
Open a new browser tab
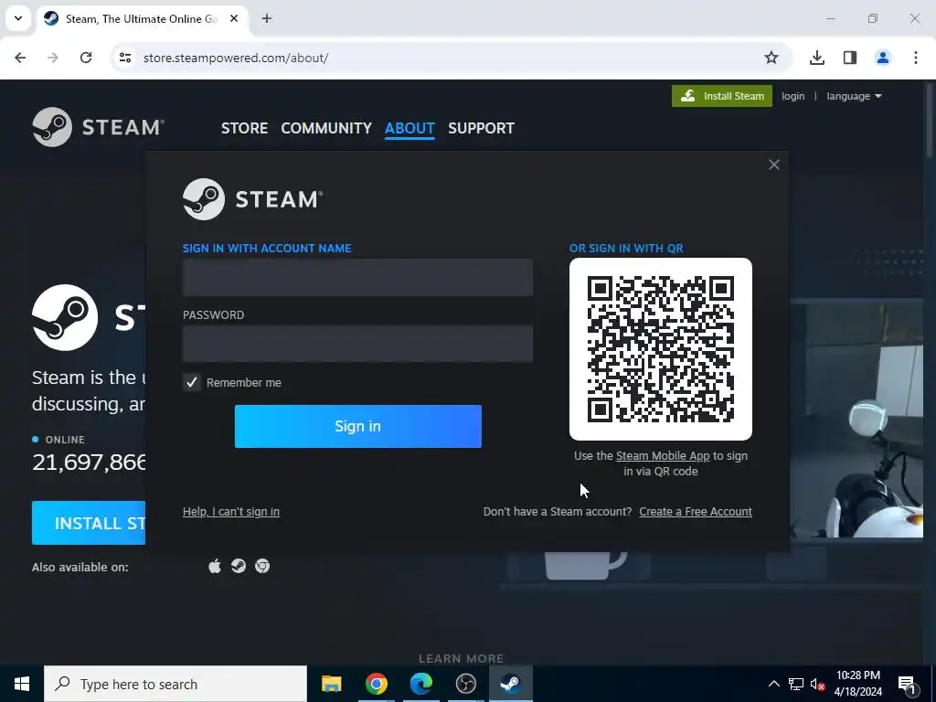pyautogui.click(x=267, y=18)
